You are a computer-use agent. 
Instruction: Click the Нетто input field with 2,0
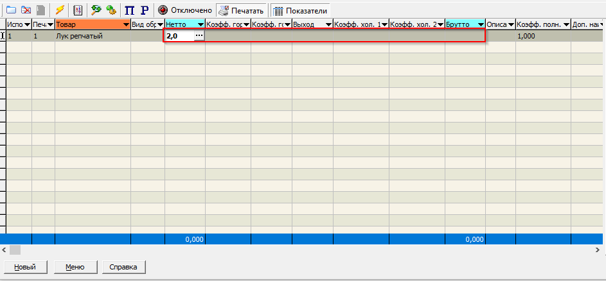click(179, 37)
